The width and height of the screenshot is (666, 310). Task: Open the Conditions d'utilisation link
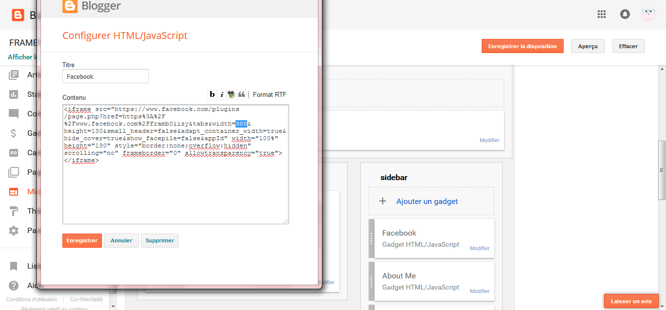(x=32, y=299)
